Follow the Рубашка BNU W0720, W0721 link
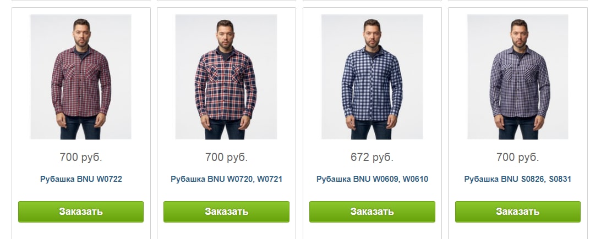The width and height of the screenshot is (590, 239). coord(226,179)
